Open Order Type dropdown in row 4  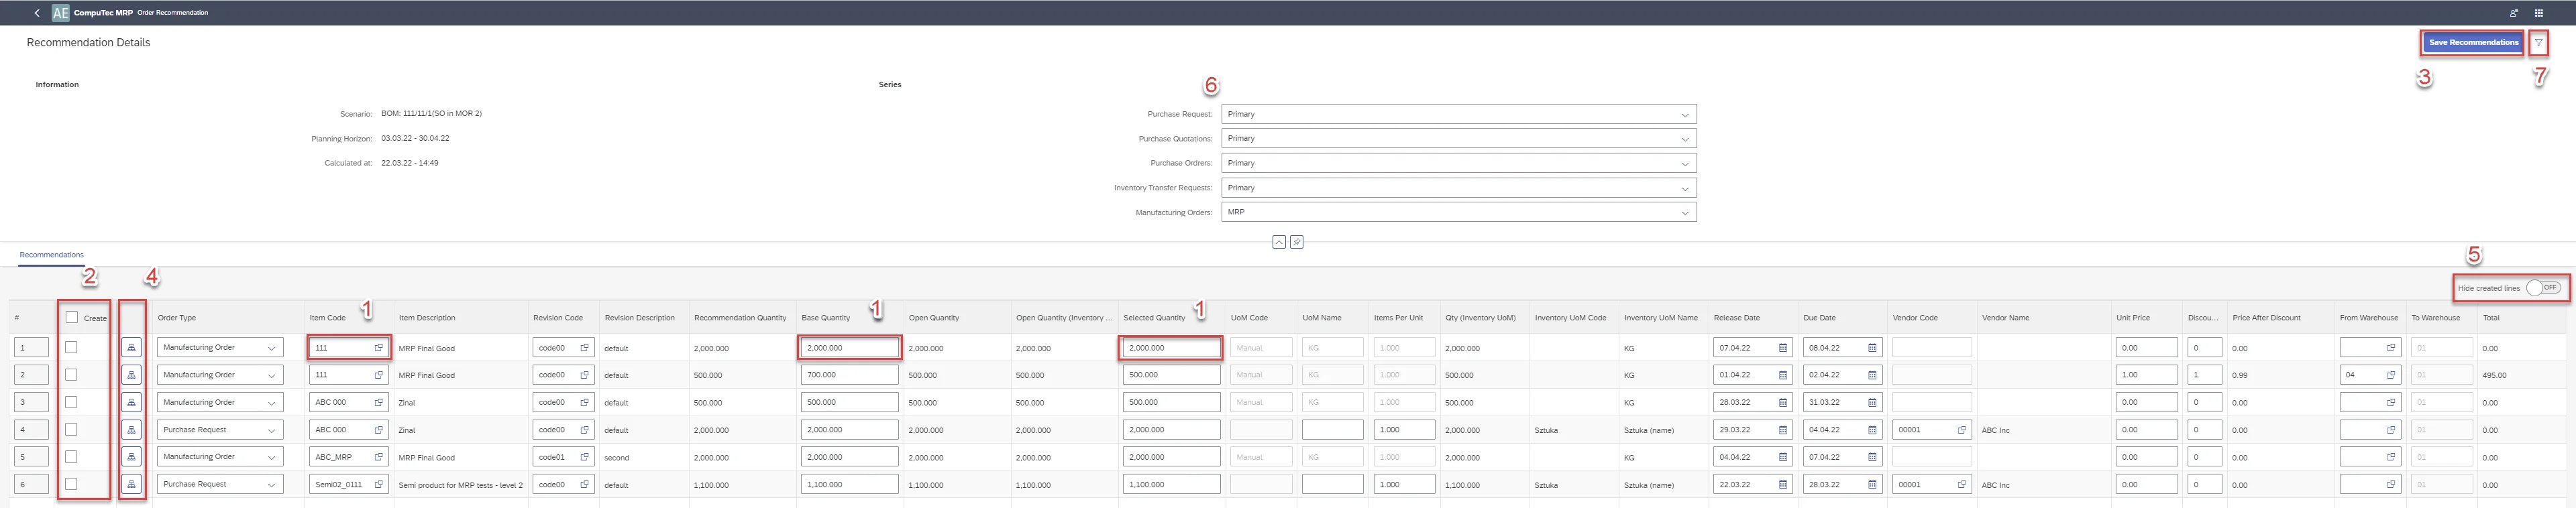pyautogui.click(x=219, y=430)
